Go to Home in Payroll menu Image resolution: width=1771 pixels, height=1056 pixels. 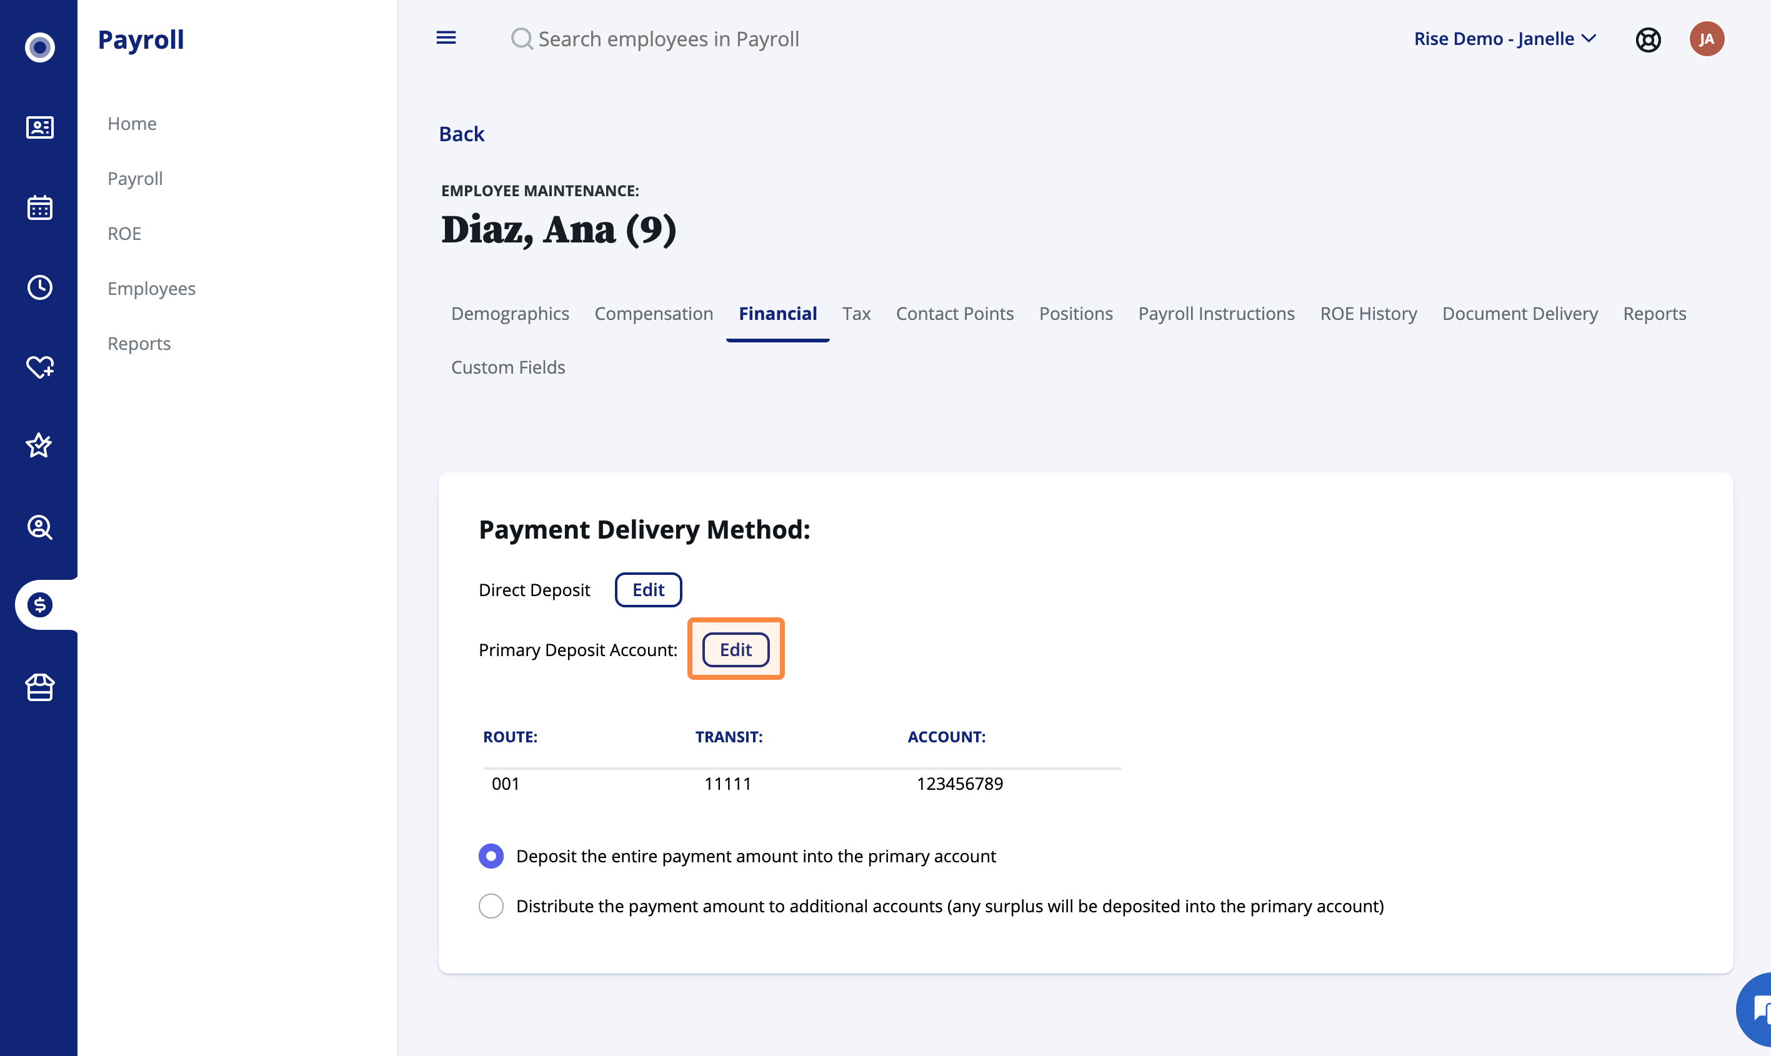tap(132, 124)
